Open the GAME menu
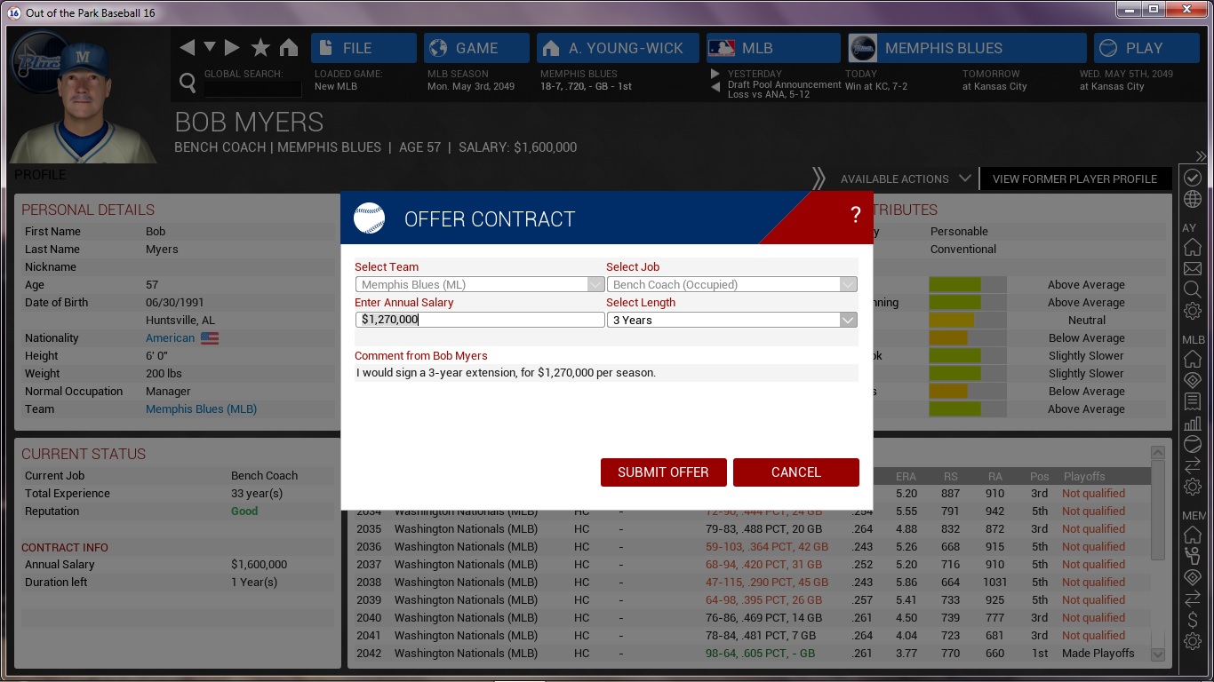 [476, 48]
